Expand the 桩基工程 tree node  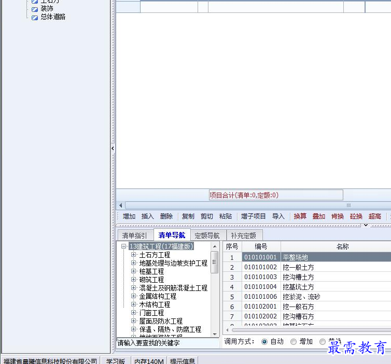tap(134, 271)
